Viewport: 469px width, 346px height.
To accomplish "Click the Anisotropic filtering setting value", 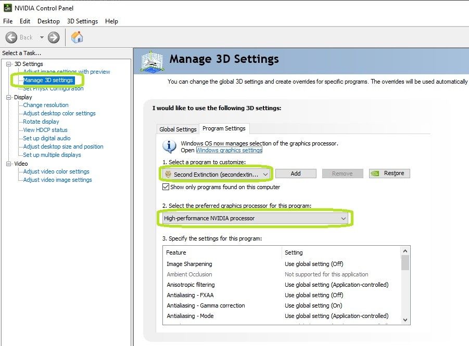I will coord(336,285).
